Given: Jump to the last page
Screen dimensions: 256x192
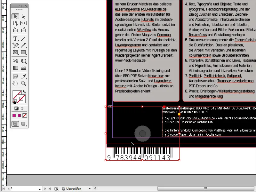Looking at the screenshot, I should click(x=50, y=188).
